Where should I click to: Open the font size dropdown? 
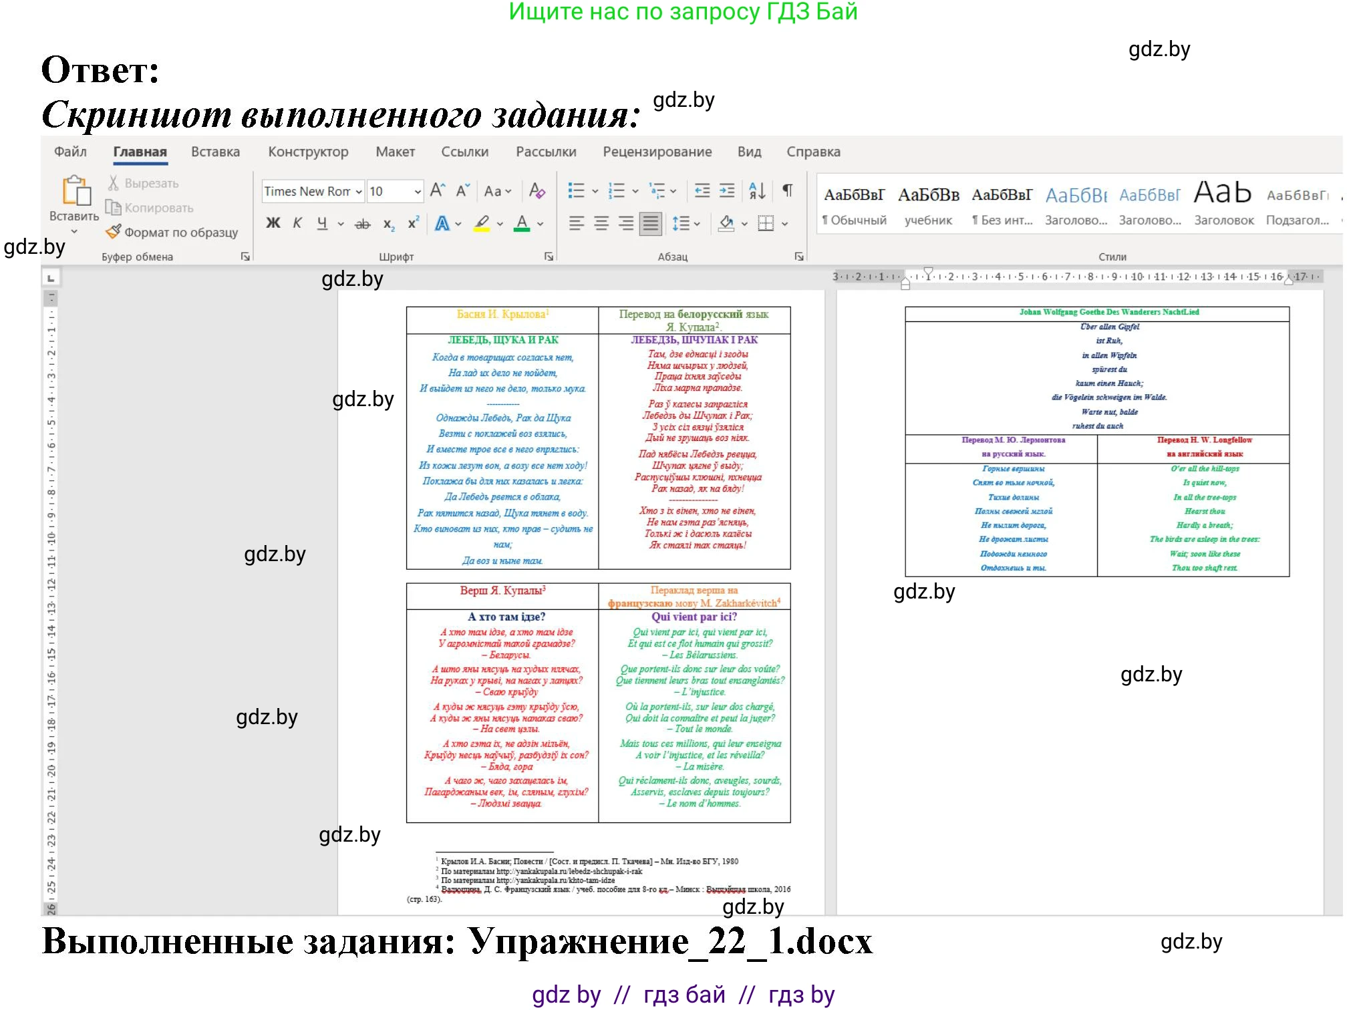click(418, 191)
